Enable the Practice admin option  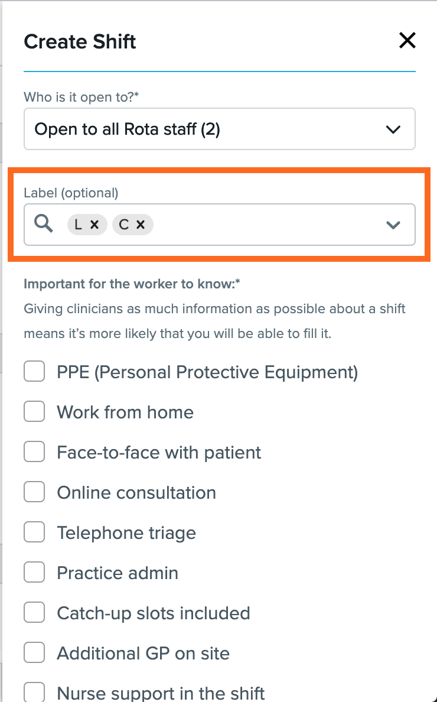(x=34, y=572)
